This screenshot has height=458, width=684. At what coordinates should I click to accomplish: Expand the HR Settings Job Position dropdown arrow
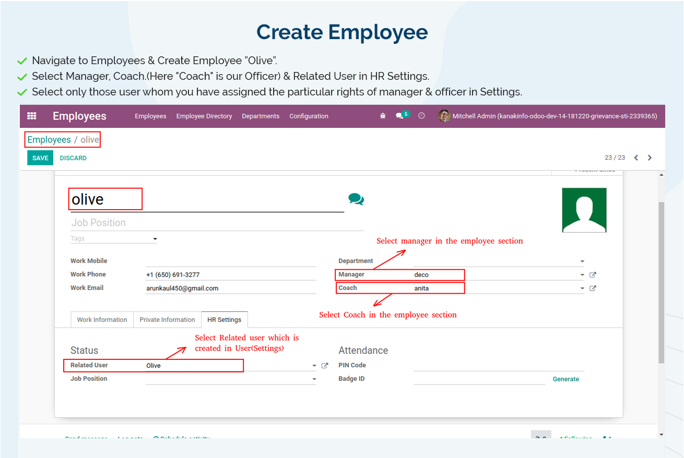point(314,379)
